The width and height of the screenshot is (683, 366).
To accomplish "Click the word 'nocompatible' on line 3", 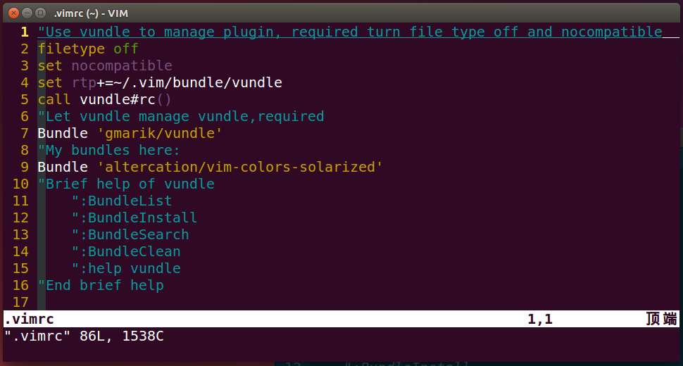I will (122, 65).
